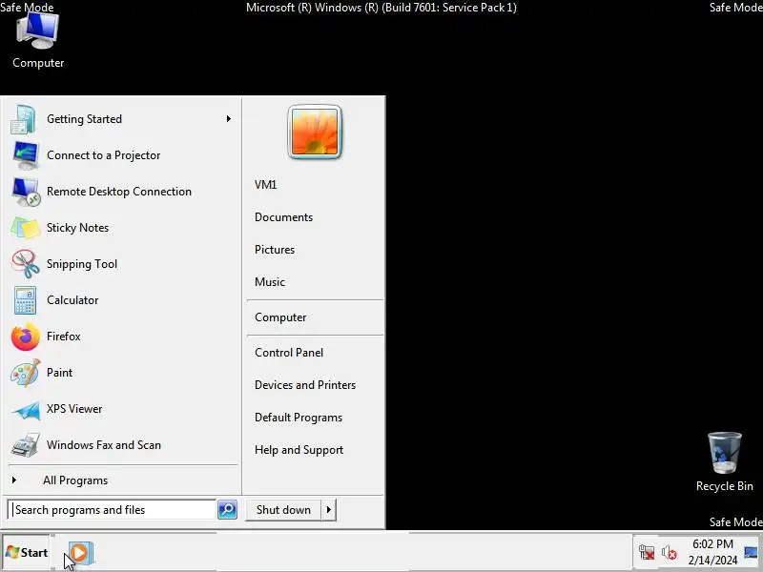Expand the Getting Started submenu arrow

coord(228,118)
